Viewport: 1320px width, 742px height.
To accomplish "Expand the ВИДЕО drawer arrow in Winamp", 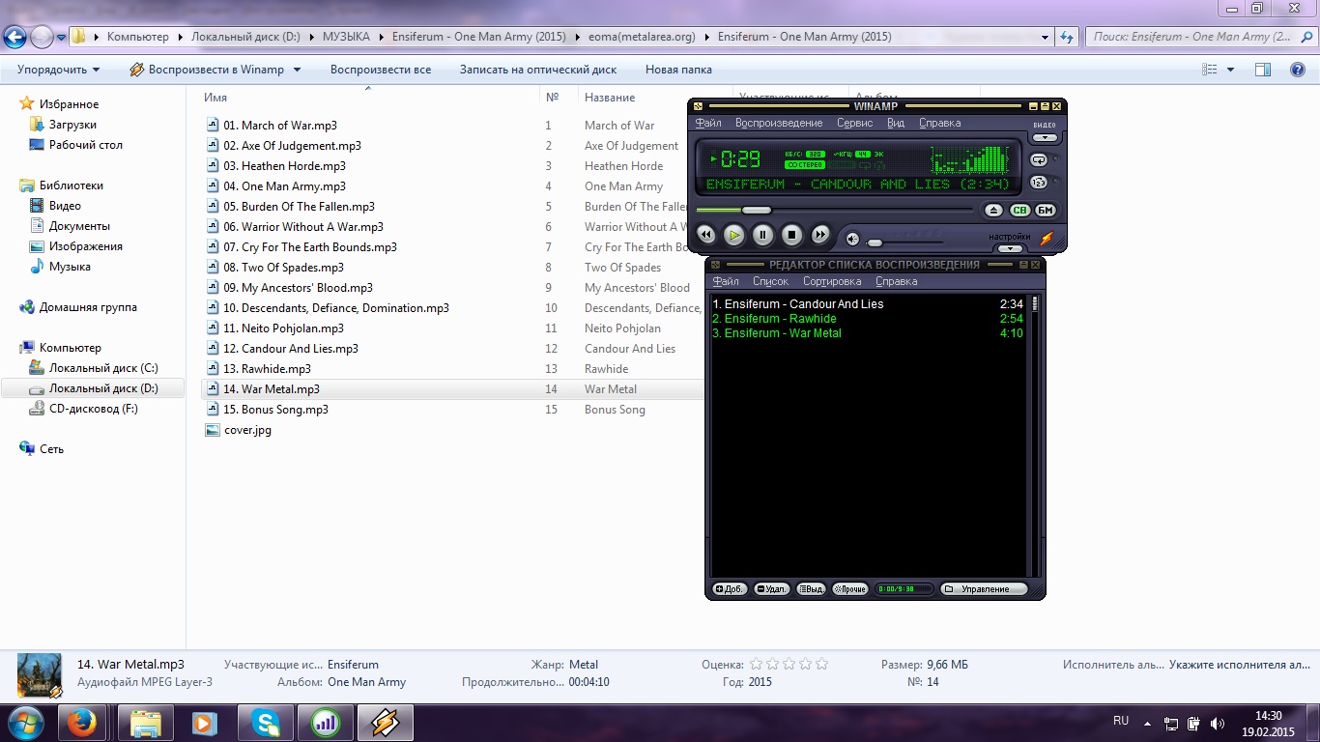I will point(1045,137).
